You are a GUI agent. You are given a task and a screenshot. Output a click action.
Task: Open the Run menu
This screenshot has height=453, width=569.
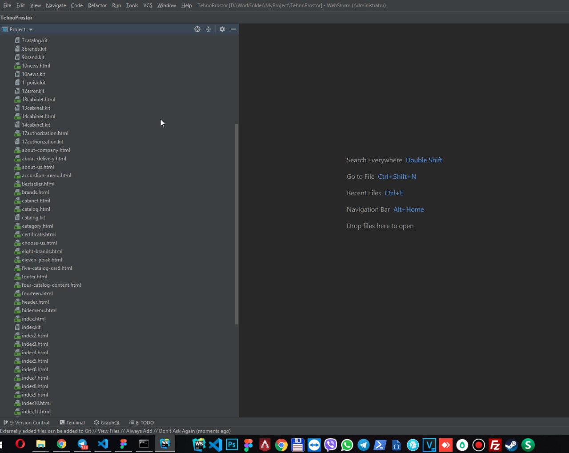coord(116,5)
